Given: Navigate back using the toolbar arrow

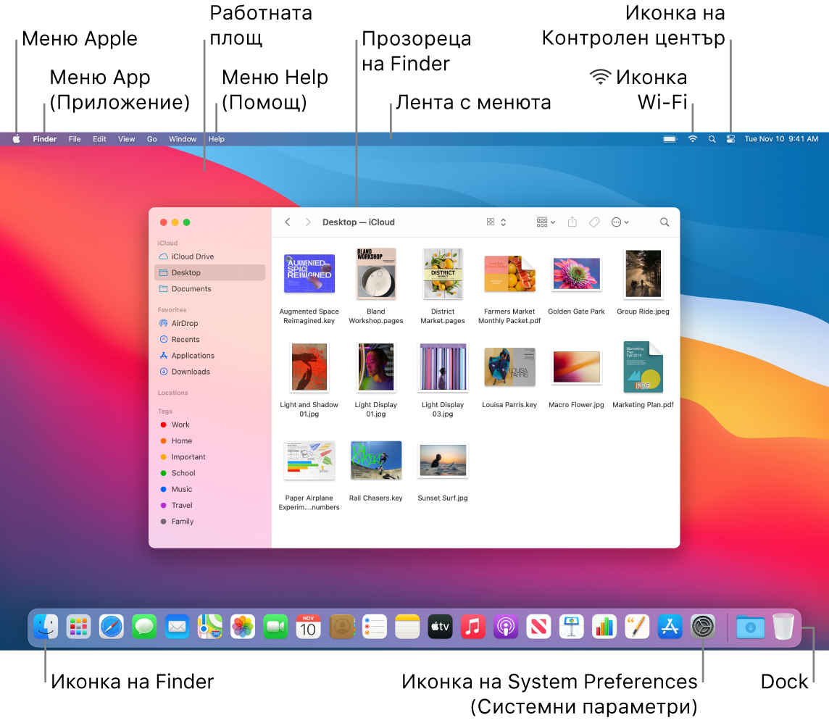Looking at the screenshot, I should (x=288, y=222).
